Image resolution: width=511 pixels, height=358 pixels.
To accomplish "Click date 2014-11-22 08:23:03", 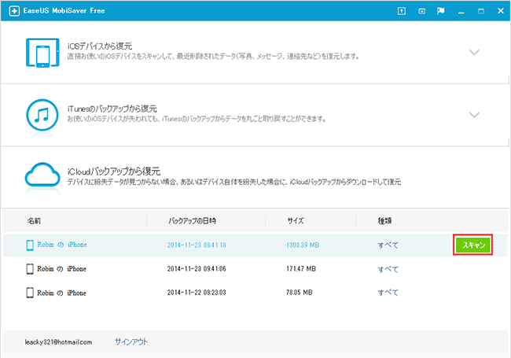I will pos(197,293).
